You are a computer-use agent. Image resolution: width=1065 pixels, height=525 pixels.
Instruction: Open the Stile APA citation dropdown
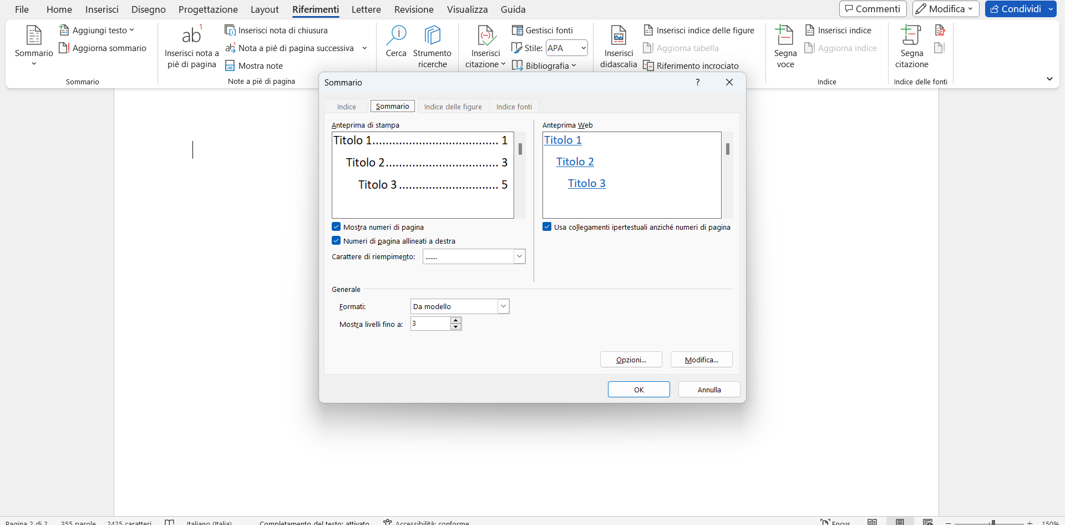[583, 48]
